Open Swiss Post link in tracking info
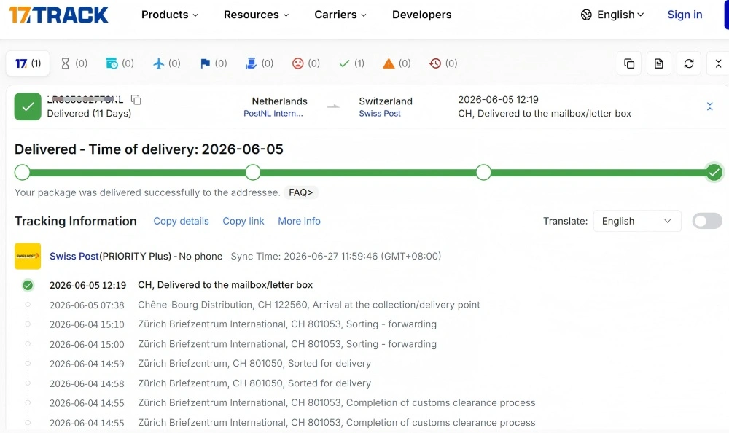The image size is (729, 433). pos(74,257)
